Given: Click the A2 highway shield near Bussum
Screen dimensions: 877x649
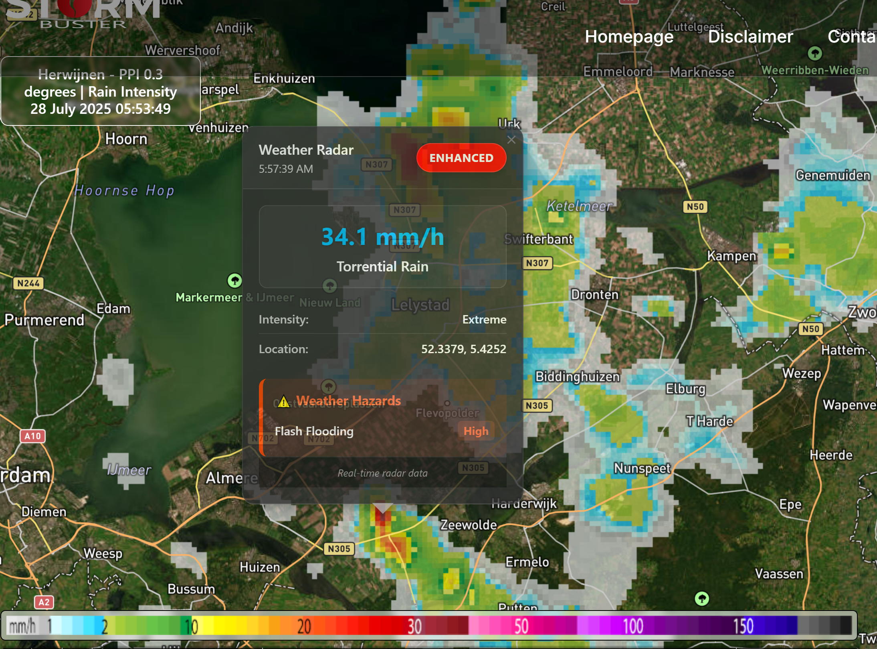Looking at the screenshot, I should click(x=44, y=602).
